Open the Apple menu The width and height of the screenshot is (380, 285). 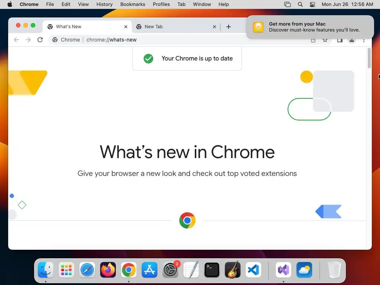tap(10, 4)
